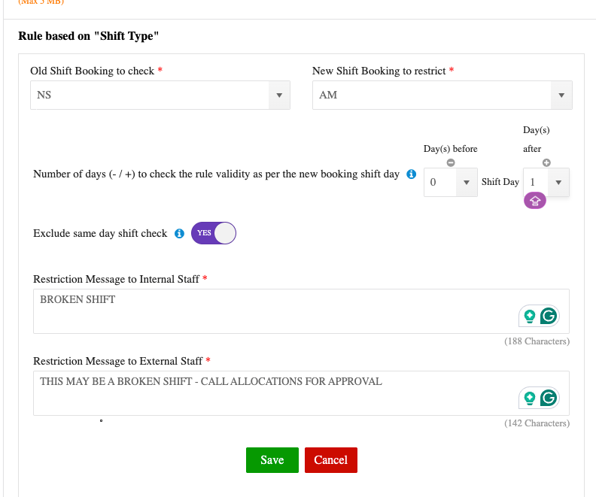Expand the Day(s) before dropdown showing 0

[x=450, y=183]
